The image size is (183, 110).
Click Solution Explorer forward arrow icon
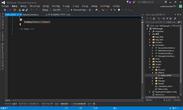coord(150,18)
